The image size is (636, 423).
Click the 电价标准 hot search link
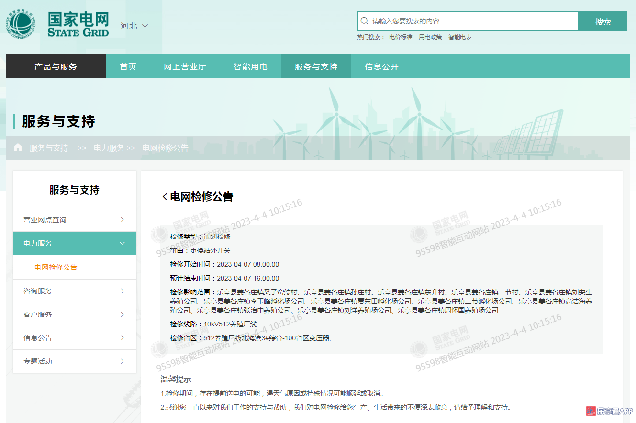401,37
